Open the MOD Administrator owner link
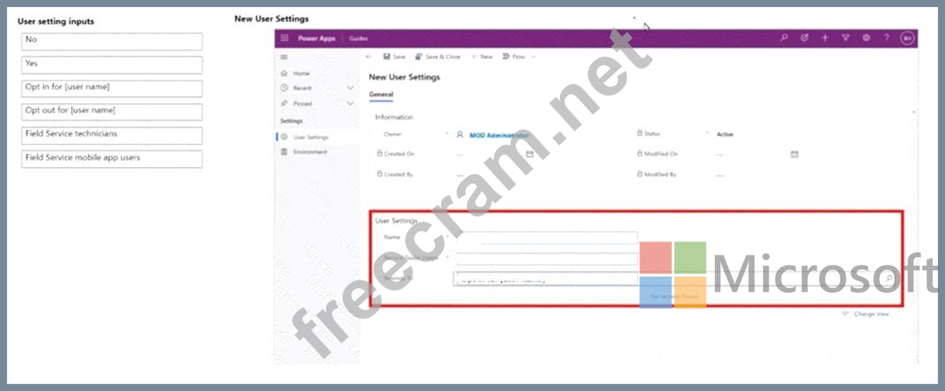945x391 pixels. tap(499, 135)
